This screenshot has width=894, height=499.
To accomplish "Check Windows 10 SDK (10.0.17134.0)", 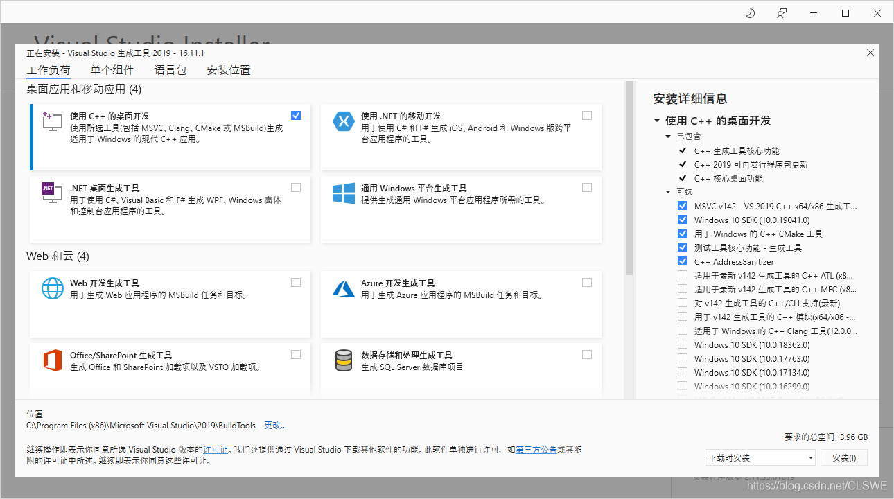I will [x=683, y=372].
